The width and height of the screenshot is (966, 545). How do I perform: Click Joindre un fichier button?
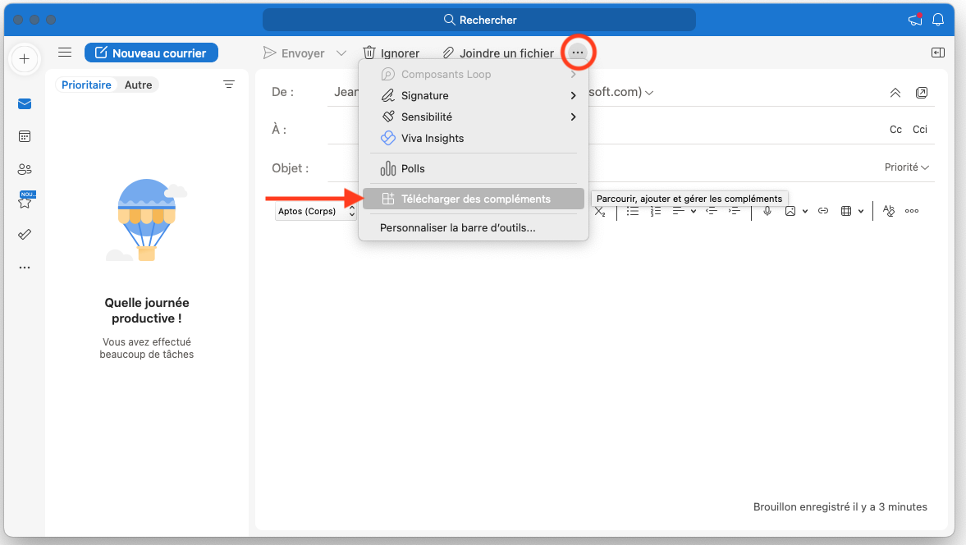click(x=498, y=53)
